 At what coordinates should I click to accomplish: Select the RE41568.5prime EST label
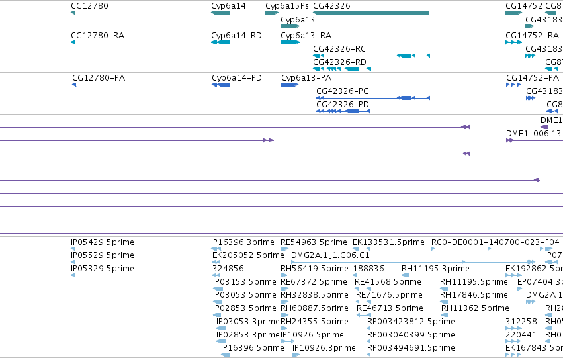(388, 282)
